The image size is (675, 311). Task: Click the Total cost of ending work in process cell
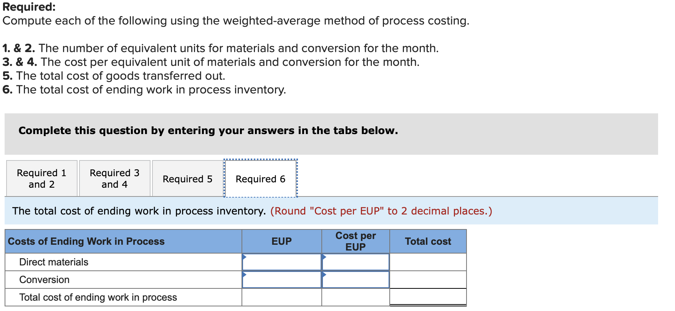[428, 297]
